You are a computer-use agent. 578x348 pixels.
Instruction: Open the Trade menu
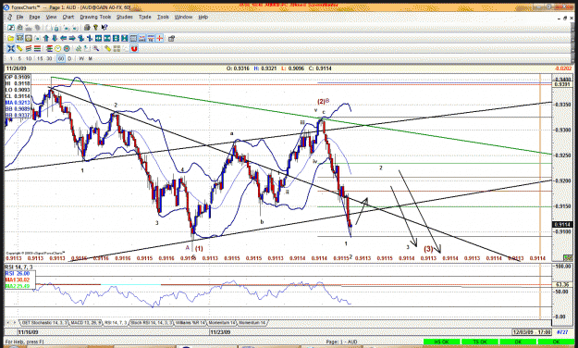(145, 17)
